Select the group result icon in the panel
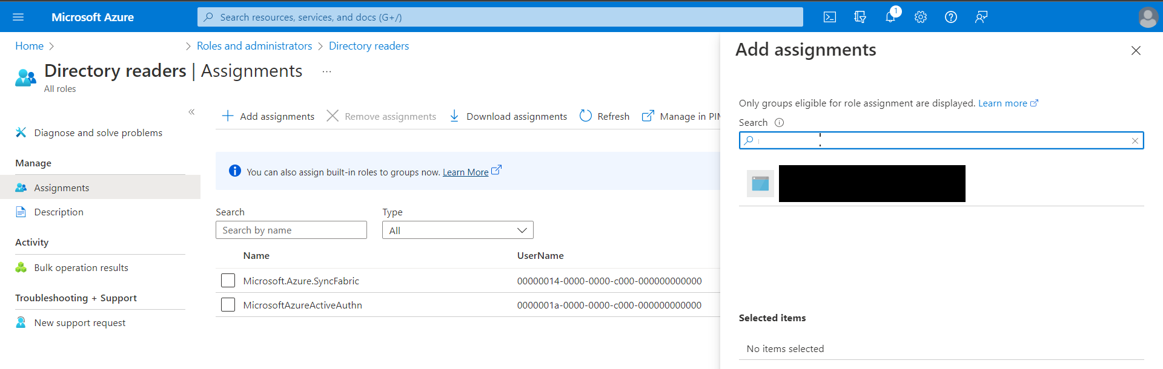The width and height of the screenshot is (1163, 369). [760, 183]
